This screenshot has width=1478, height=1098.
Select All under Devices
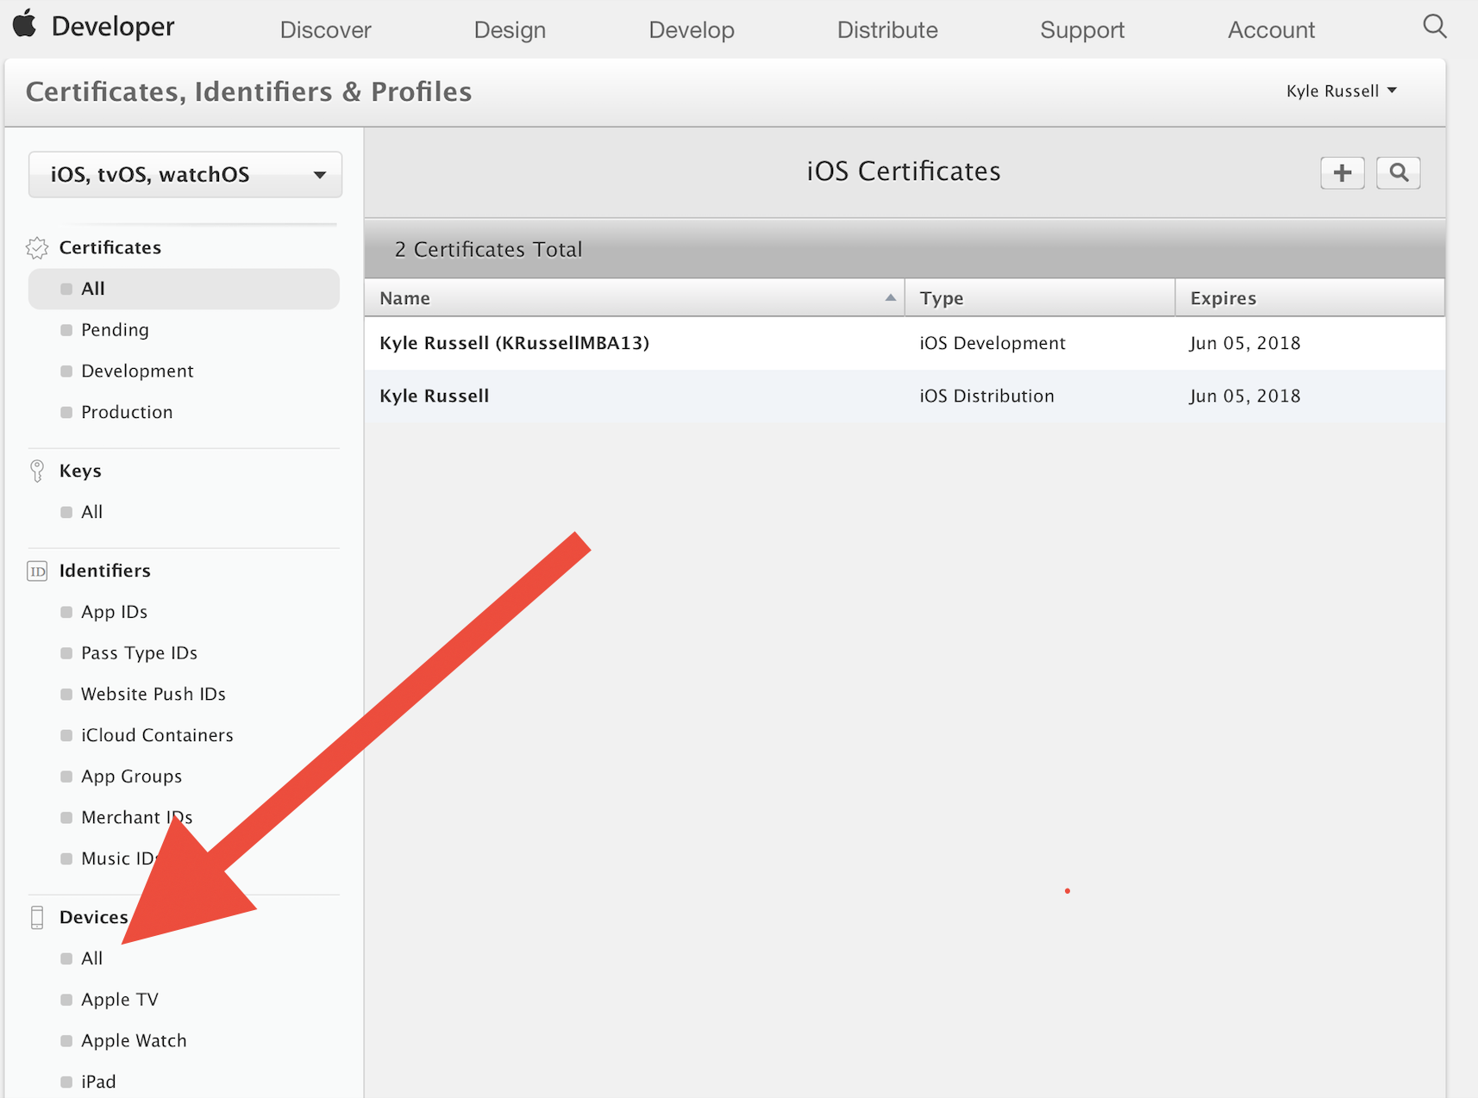91,959
